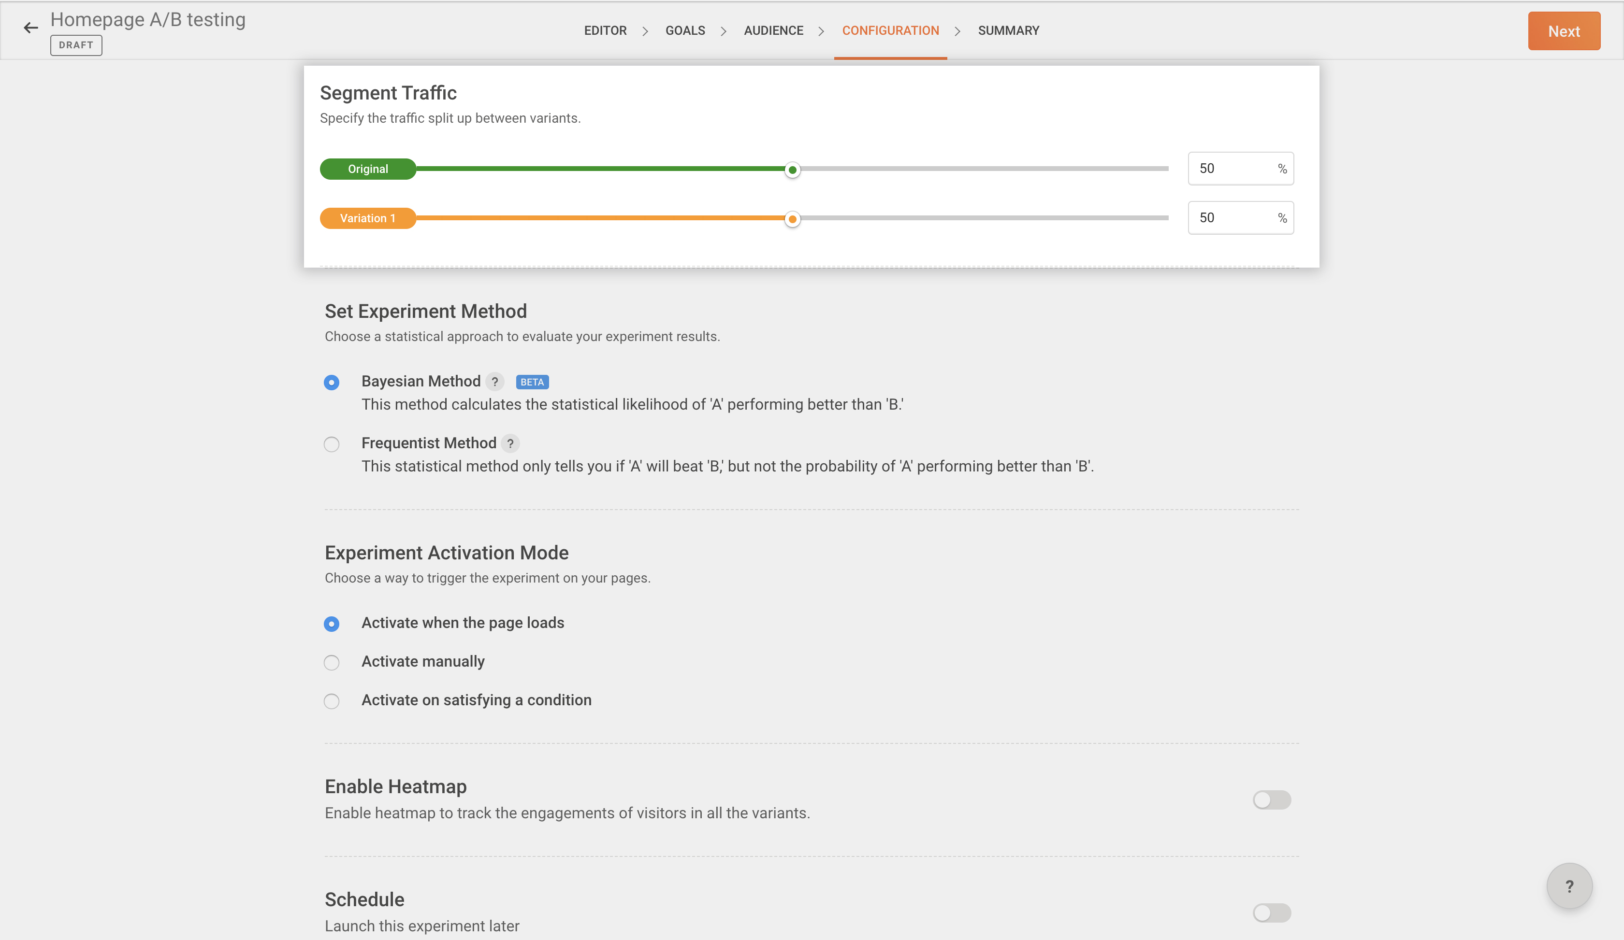Screen dimensions: 1624x940
Task: Choose Activate on satisfying a condition
Action: point(331,701)
